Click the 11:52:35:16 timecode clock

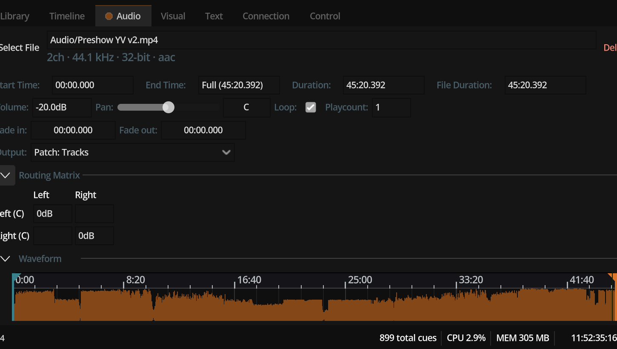pos(594,338)
